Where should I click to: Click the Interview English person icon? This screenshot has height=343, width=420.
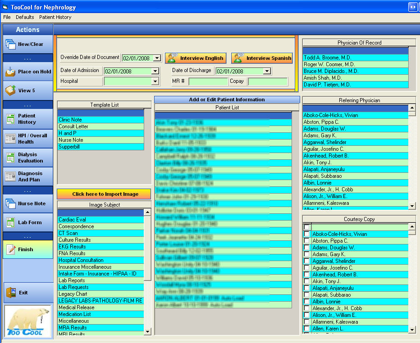click(173, 58)
